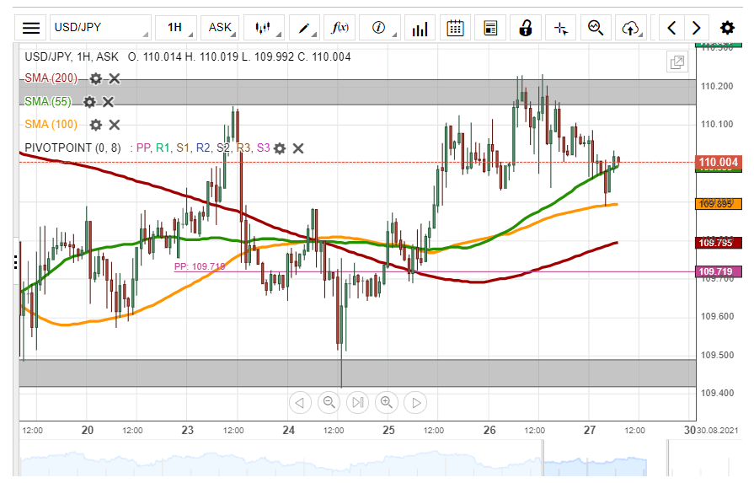This screenshot has height=483, width=754.
Task: Zoom out using bottom magnifier minus button
Action: click(x=329, y=402)
